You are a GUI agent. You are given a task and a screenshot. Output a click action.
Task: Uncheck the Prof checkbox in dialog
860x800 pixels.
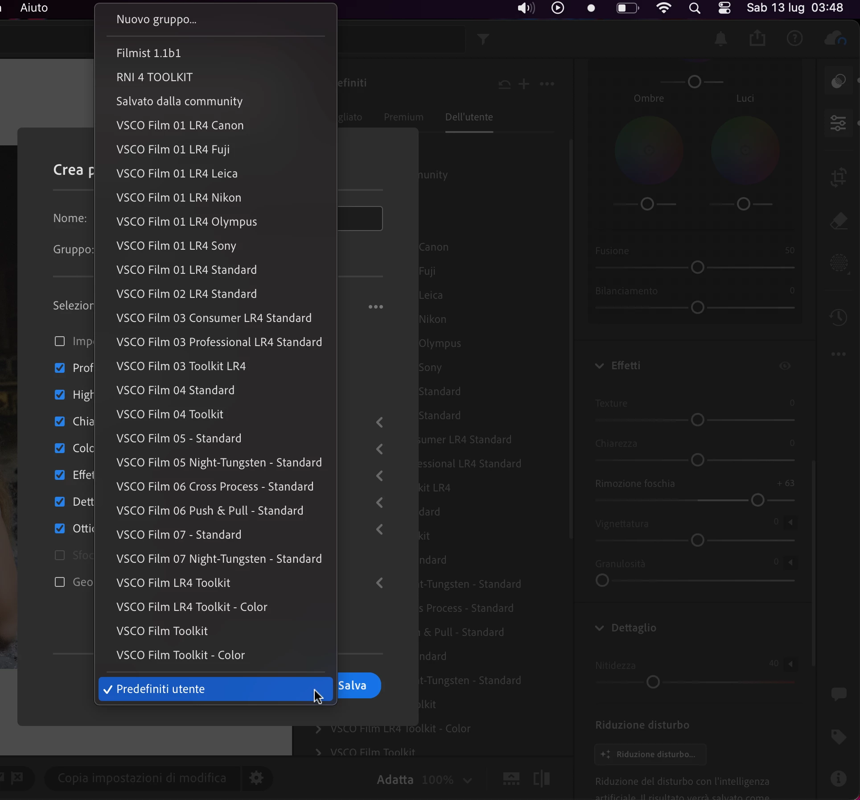(x=60, y=368)
